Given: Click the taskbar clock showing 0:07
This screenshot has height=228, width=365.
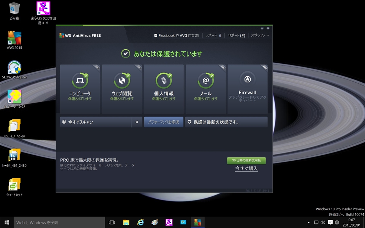Looking at the screenshot, I should (x=351, y=222).
